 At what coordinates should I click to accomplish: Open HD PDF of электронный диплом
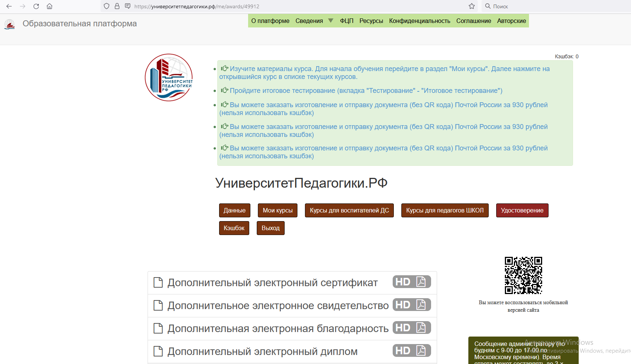(x=412, y=350)
